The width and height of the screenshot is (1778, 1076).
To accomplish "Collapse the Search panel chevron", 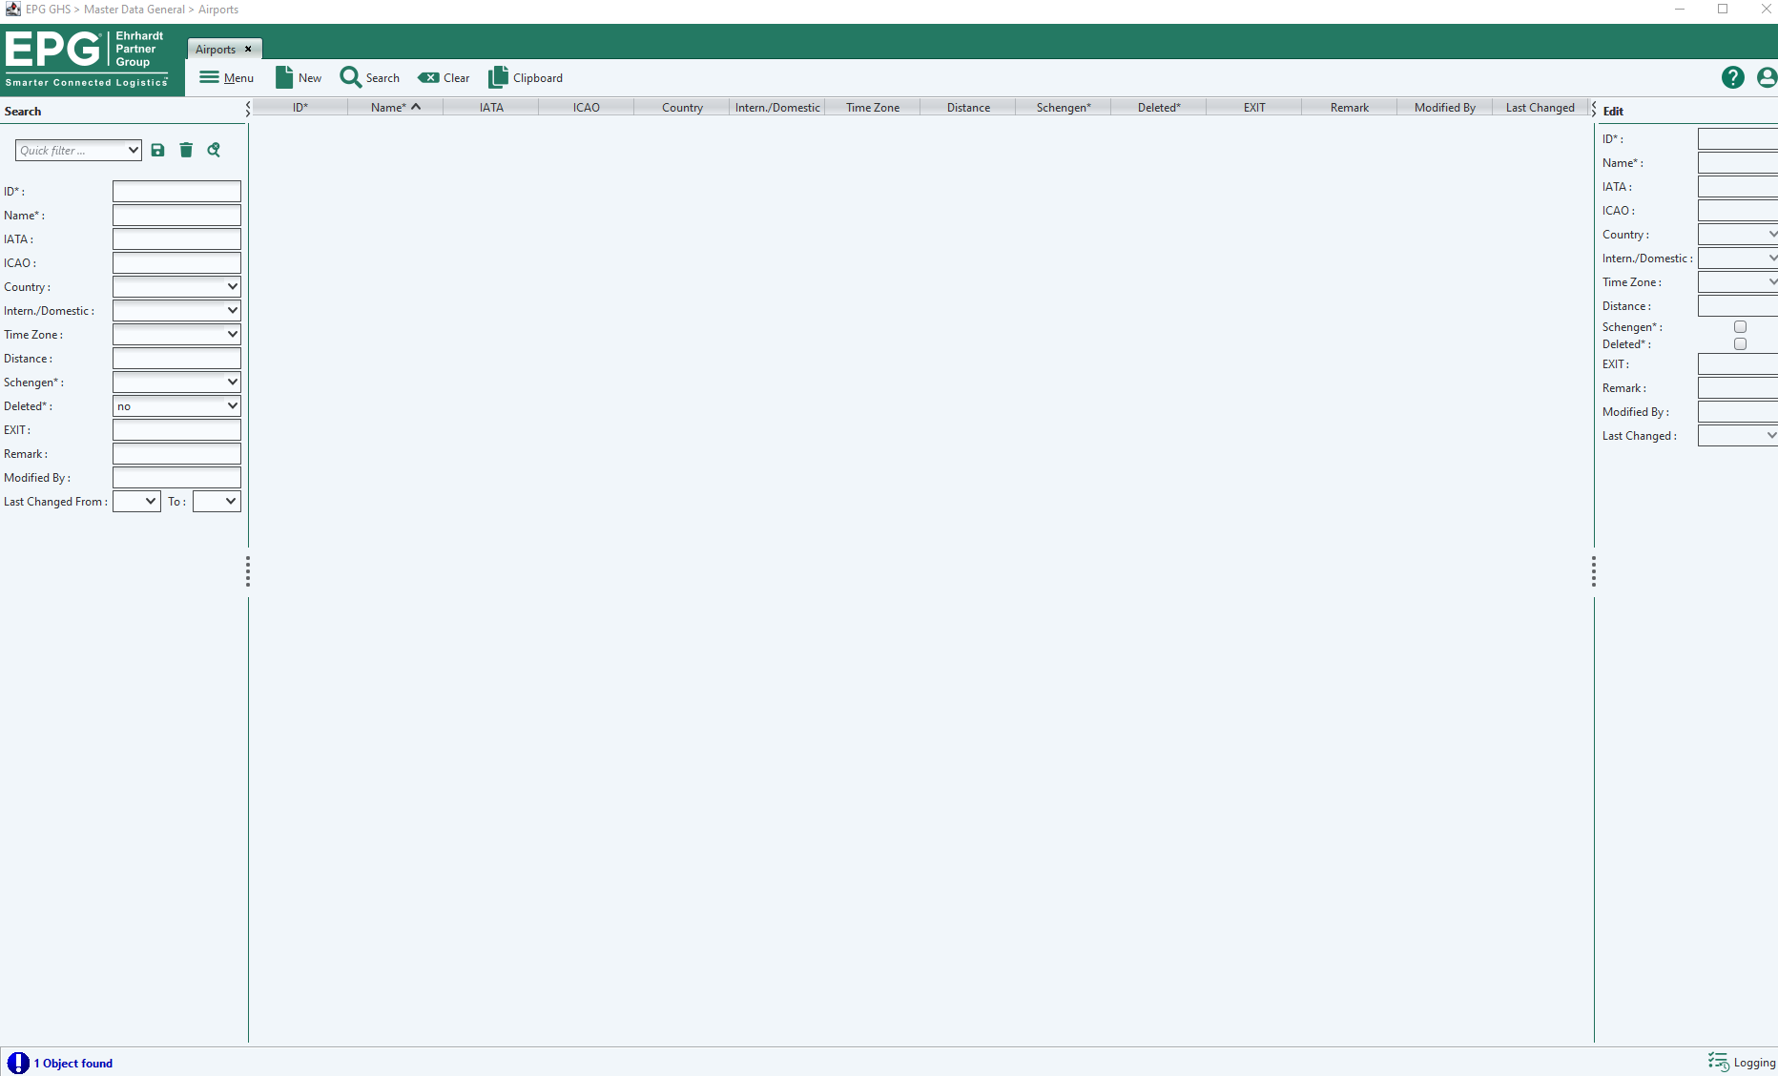I will click(247, 109).
